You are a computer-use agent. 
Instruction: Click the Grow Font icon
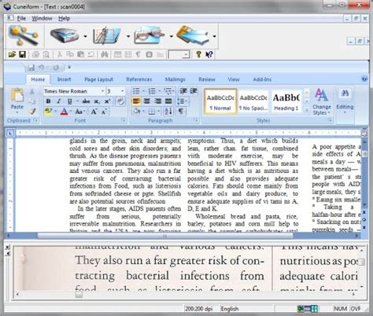[x=94, y=112]
